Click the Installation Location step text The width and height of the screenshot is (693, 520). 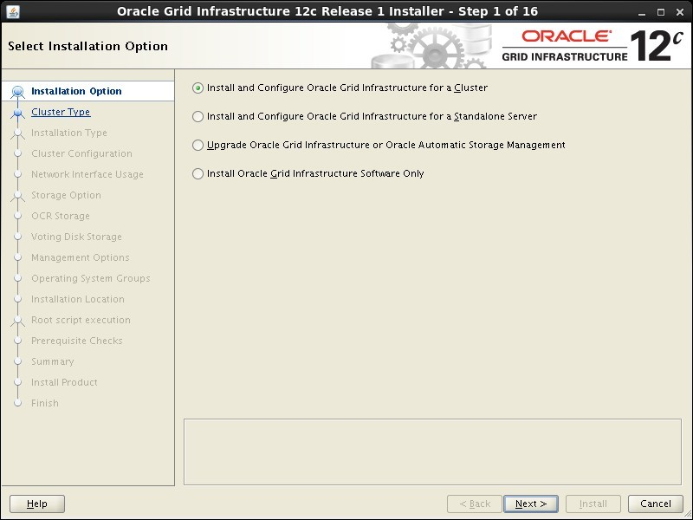pos(77,299)
